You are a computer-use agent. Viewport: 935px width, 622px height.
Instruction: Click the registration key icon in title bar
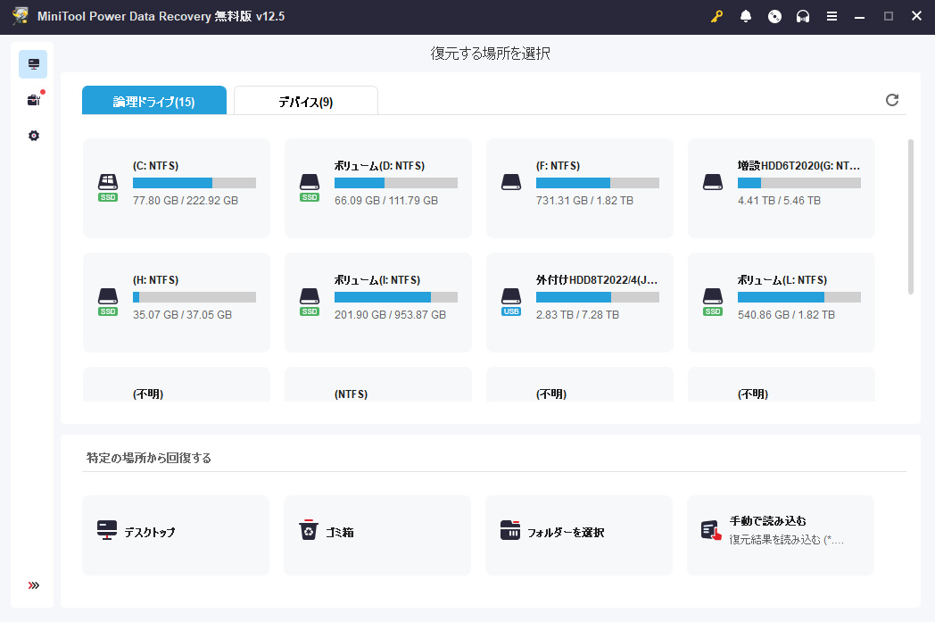[716, 17]
